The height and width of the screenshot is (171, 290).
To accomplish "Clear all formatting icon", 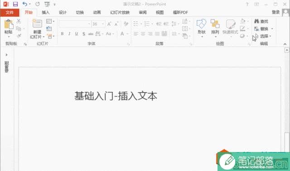I will click(x=126, y=24).
